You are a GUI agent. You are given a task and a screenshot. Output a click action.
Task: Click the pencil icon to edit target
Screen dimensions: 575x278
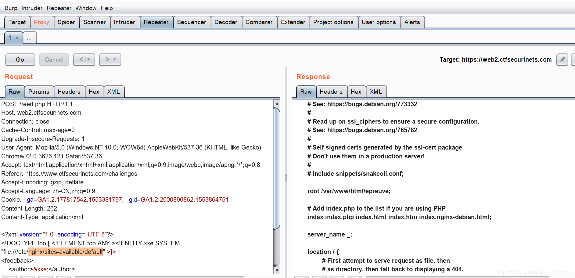(x=562, y=60)
